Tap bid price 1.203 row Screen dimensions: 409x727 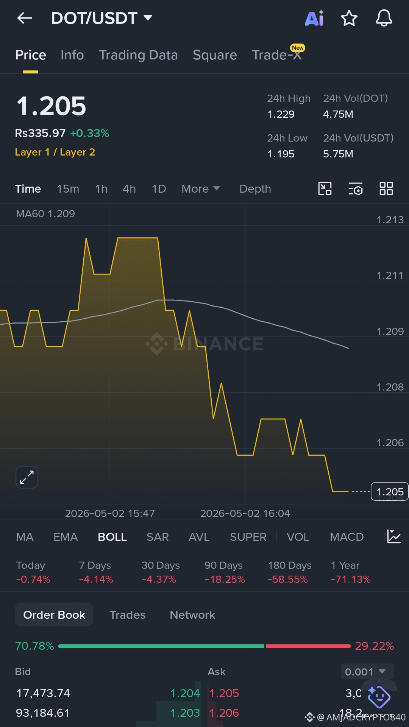click(185, 713)
